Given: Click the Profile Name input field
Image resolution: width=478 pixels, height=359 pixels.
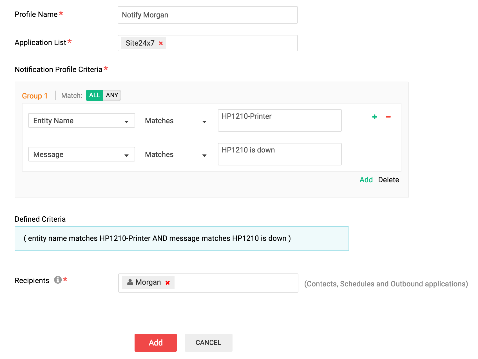Looking at the screenshot, I should 208,15.
